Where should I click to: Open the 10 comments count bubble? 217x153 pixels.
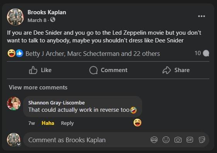[x=202, y=53]
